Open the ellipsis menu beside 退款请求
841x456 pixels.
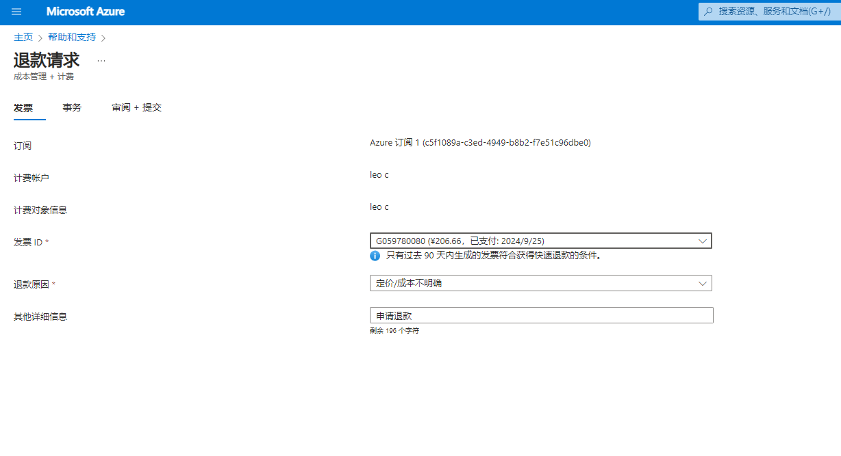101,60
